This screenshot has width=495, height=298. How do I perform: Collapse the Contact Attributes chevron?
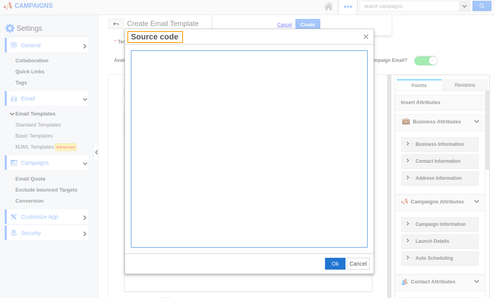[x=476, y=281]
